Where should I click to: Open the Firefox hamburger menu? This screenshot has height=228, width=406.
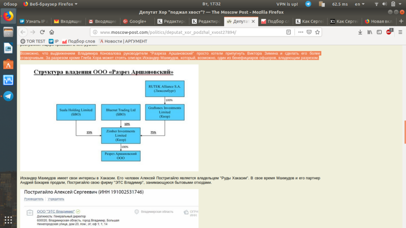click(400, 32)
